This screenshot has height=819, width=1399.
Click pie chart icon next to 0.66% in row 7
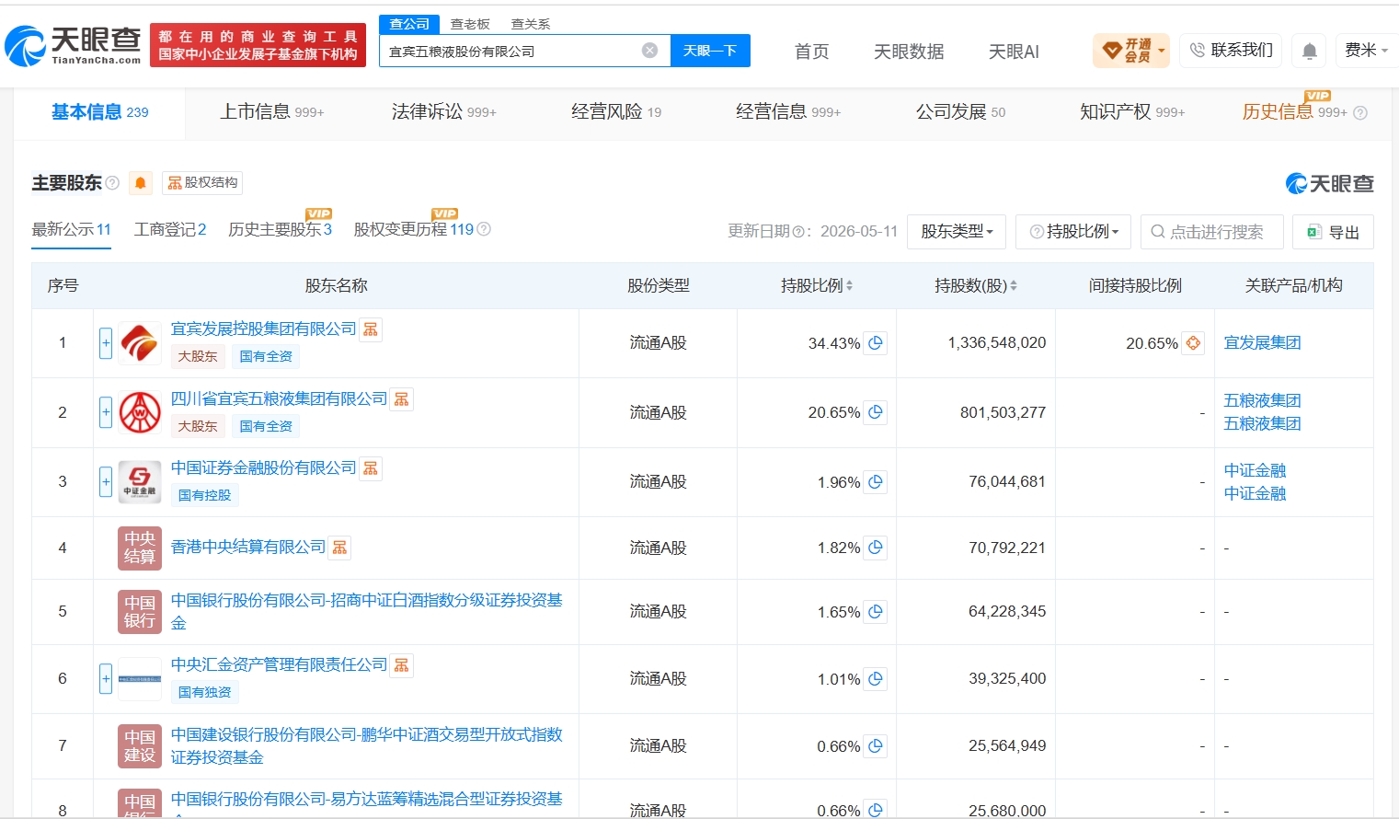(876, 746)
